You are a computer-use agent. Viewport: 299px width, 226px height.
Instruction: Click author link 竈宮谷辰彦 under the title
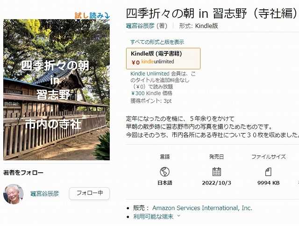(x=140, y=26)
